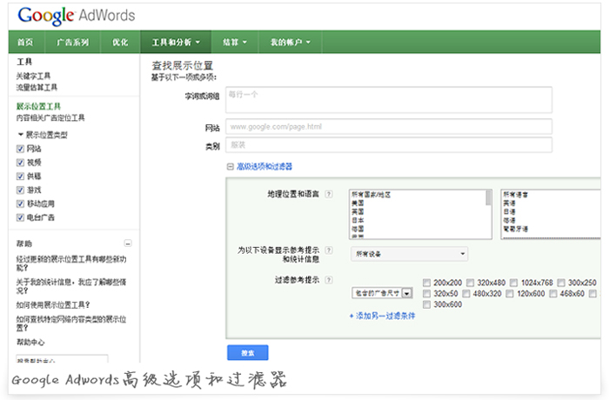This screenshot has width=609, height=400.
Task: Open the 所有设备 device dropdown
Action: pos(409,254)
